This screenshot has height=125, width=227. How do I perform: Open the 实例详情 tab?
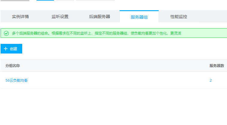pyautogui.click(x=20, y=17)
